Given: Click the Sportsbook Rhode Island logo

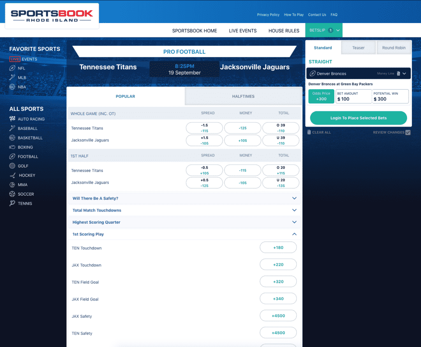Looking at the screenshot, I should [x=52, y=16].
